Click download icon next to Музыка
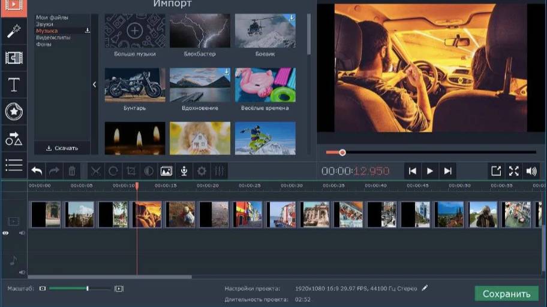 pyautogui.click(x=88, y=31)
